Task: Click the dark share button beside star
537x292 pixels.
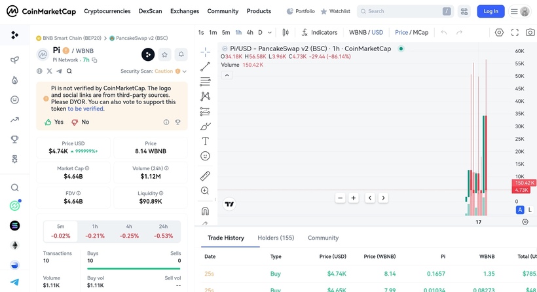Action: click(x=148, y=54)
